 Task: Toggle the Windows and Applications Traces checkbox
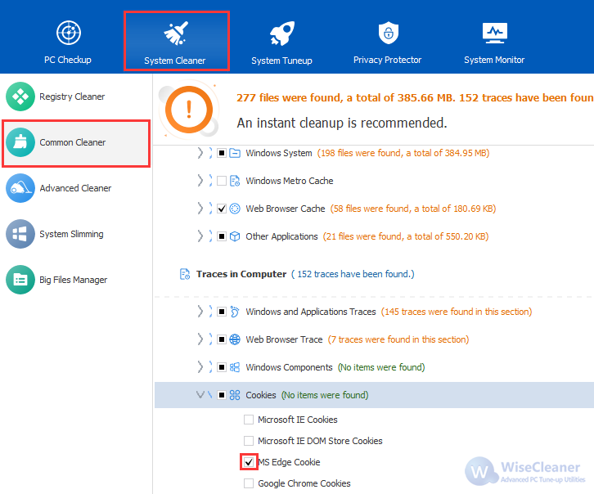[222, 312]
